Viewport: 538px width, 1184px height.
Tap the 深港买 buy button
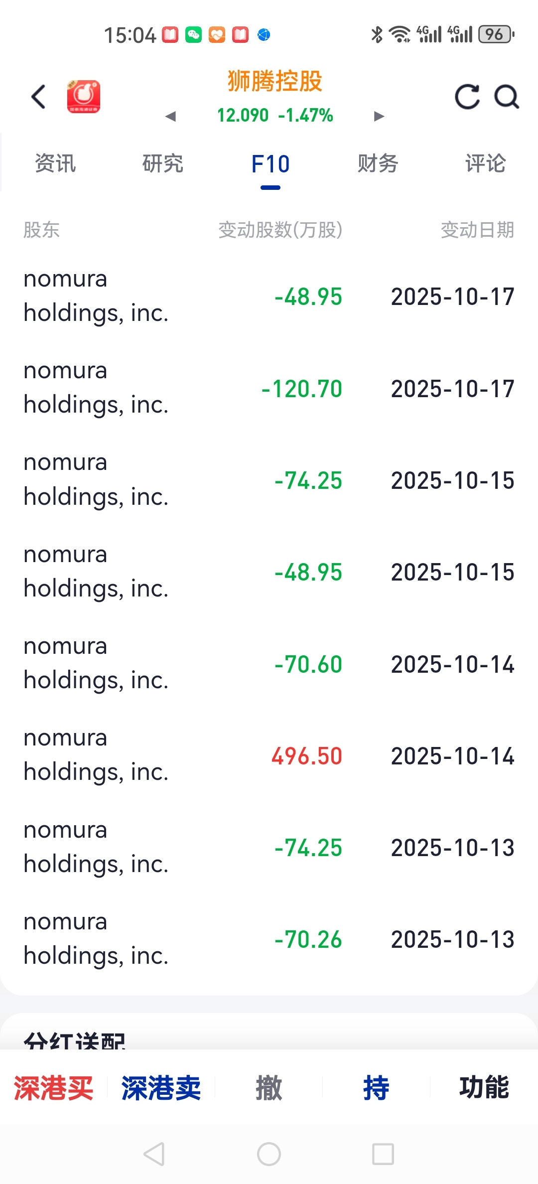pos(54,1087)
